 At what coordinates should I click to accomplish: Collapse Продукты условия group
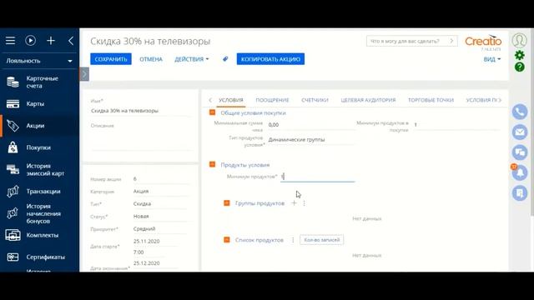point(212,165)
